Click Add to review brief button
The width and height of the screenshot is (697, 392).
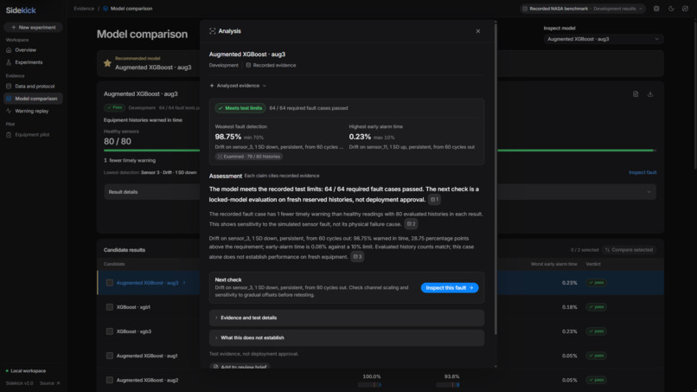pos(240,367)
